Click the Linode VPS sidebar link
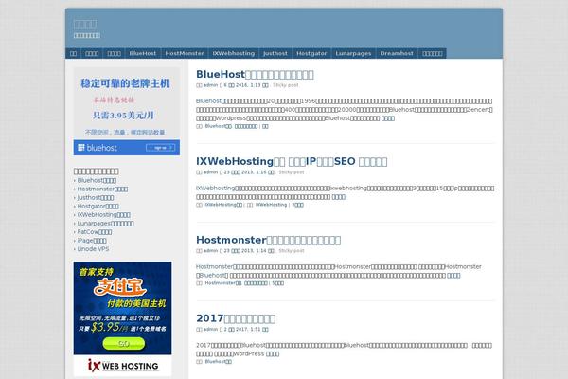 [x=93, y=249]
